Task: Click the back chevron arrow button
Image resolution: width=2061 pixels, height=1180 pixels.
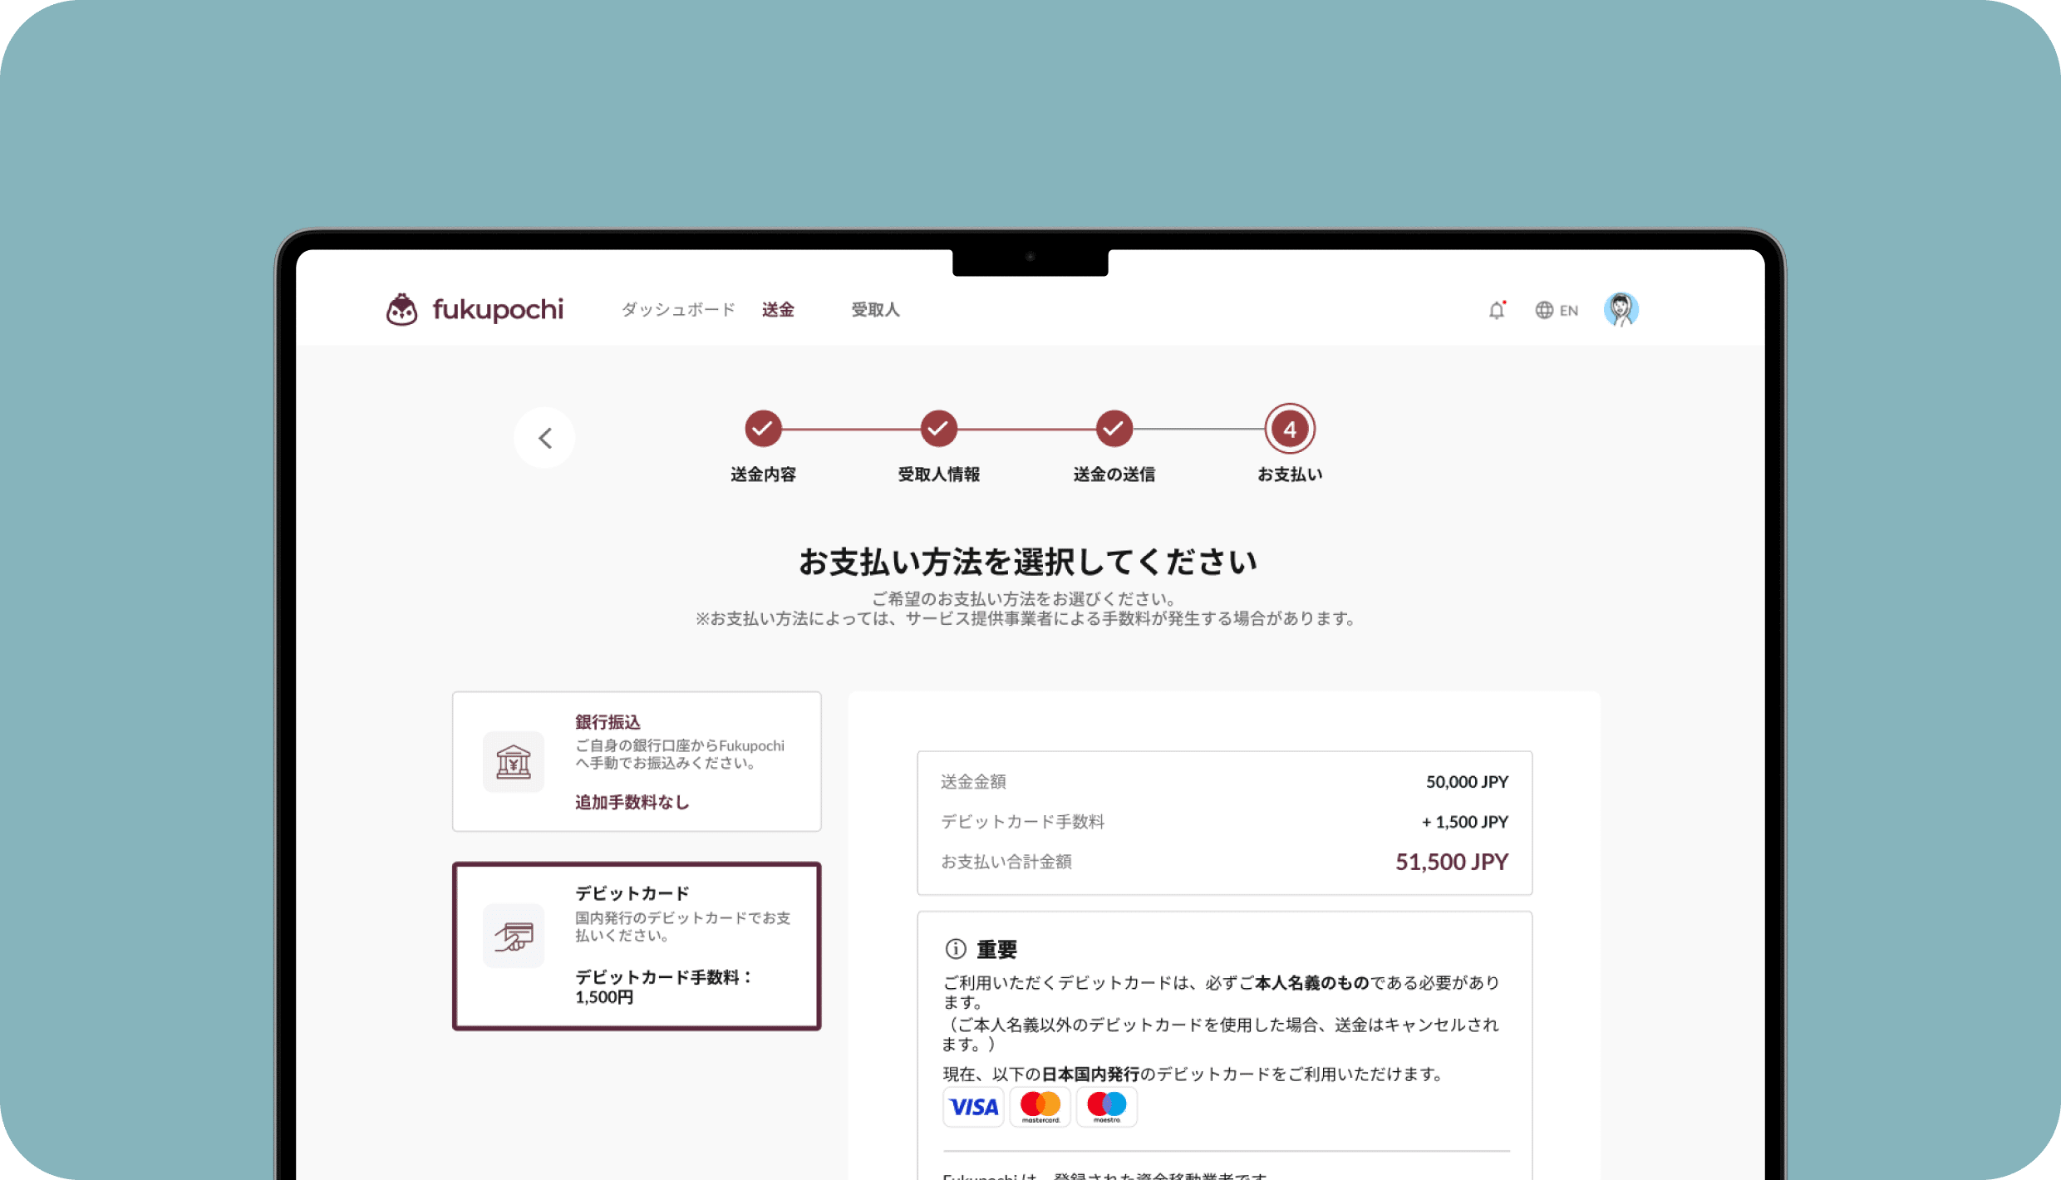Action: (545, 438)
